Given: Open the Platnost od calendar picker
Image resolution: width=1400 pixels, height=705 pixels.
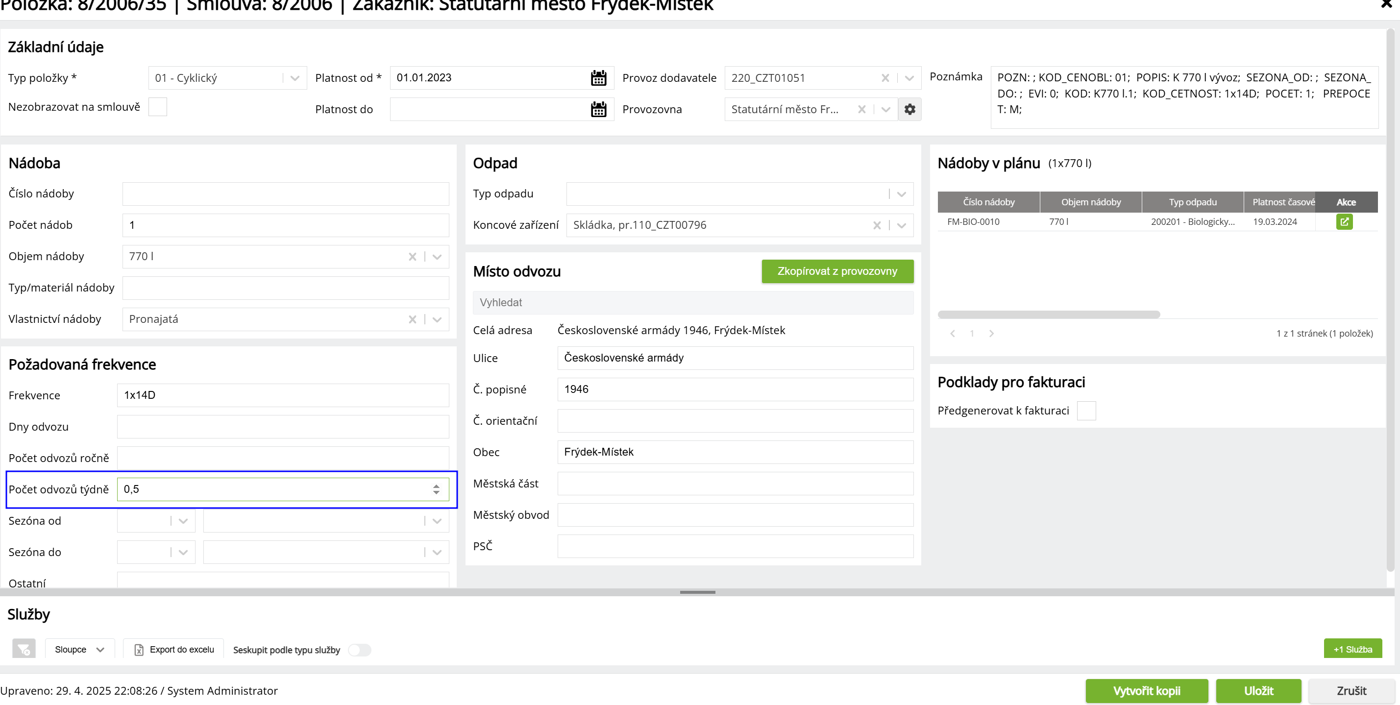Looking at the screenshot, I should point(598,78).
